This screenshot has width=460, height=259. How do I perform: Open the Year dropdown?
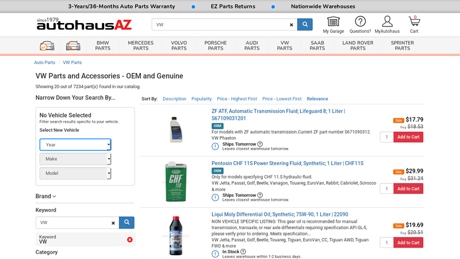pyautogui.click(x=75, y=144)
